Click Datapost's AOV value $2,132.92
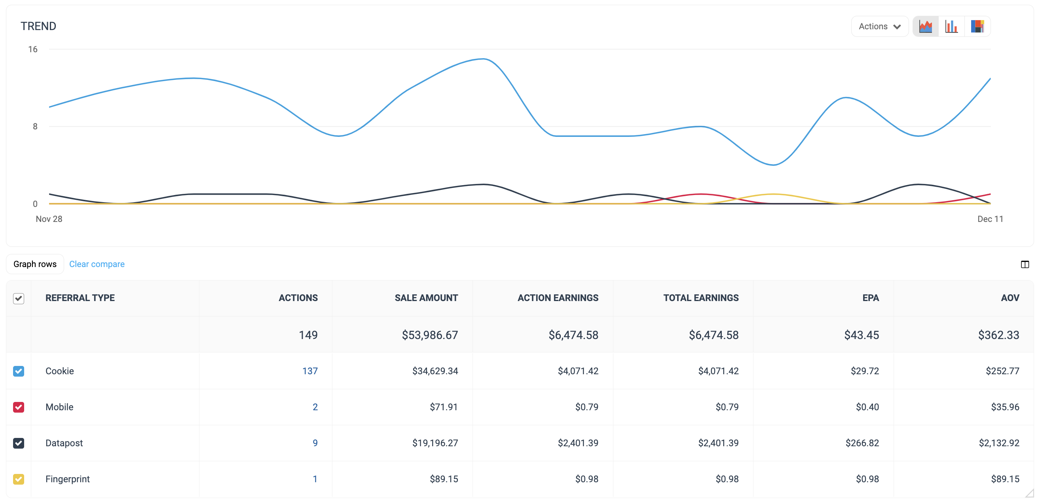The image size is (1040, 504). [x=999, y=443]
